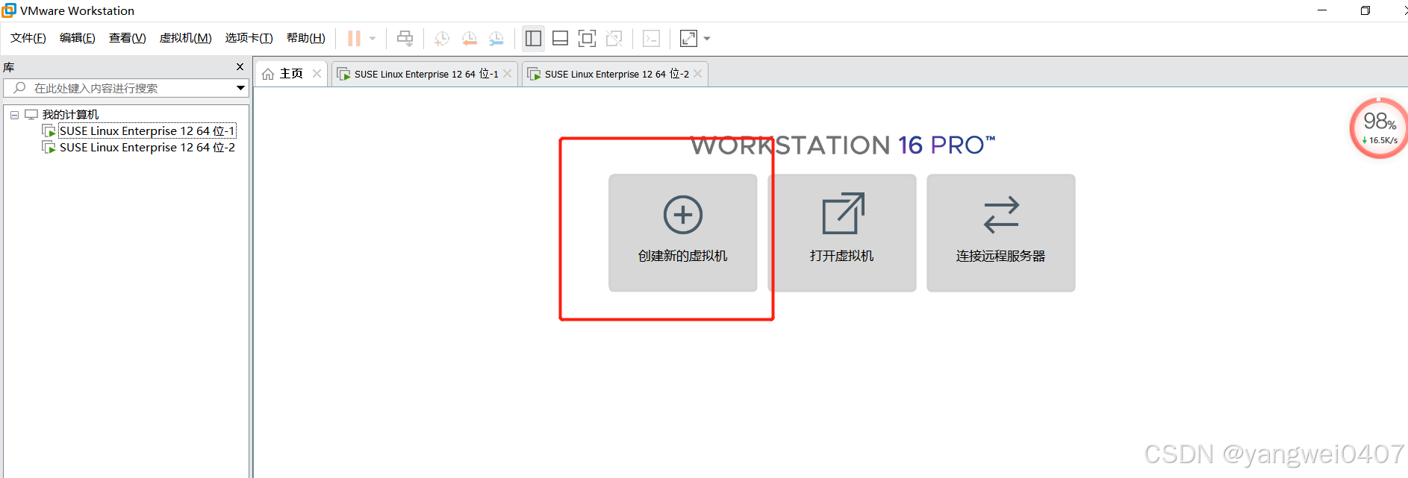Open the dropdown arrow beside the pause icon
The width and height of the screenshot is (1408, 478).
point(373,38)
